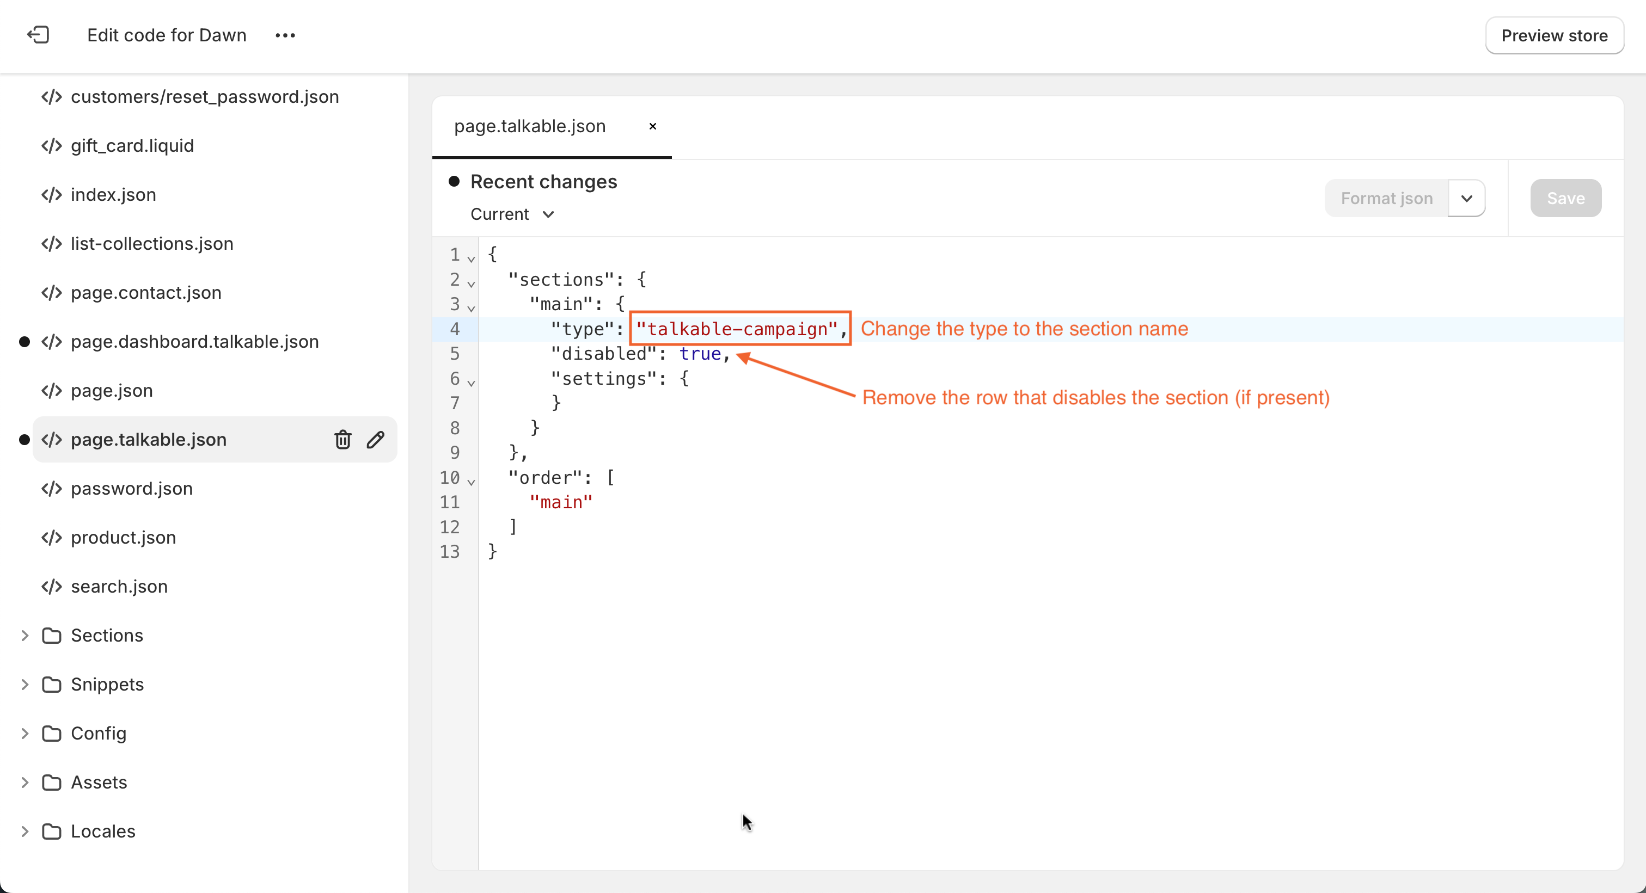Click the back/exit arrow icon top left
Screen dimensions: 1646x893
39,35
